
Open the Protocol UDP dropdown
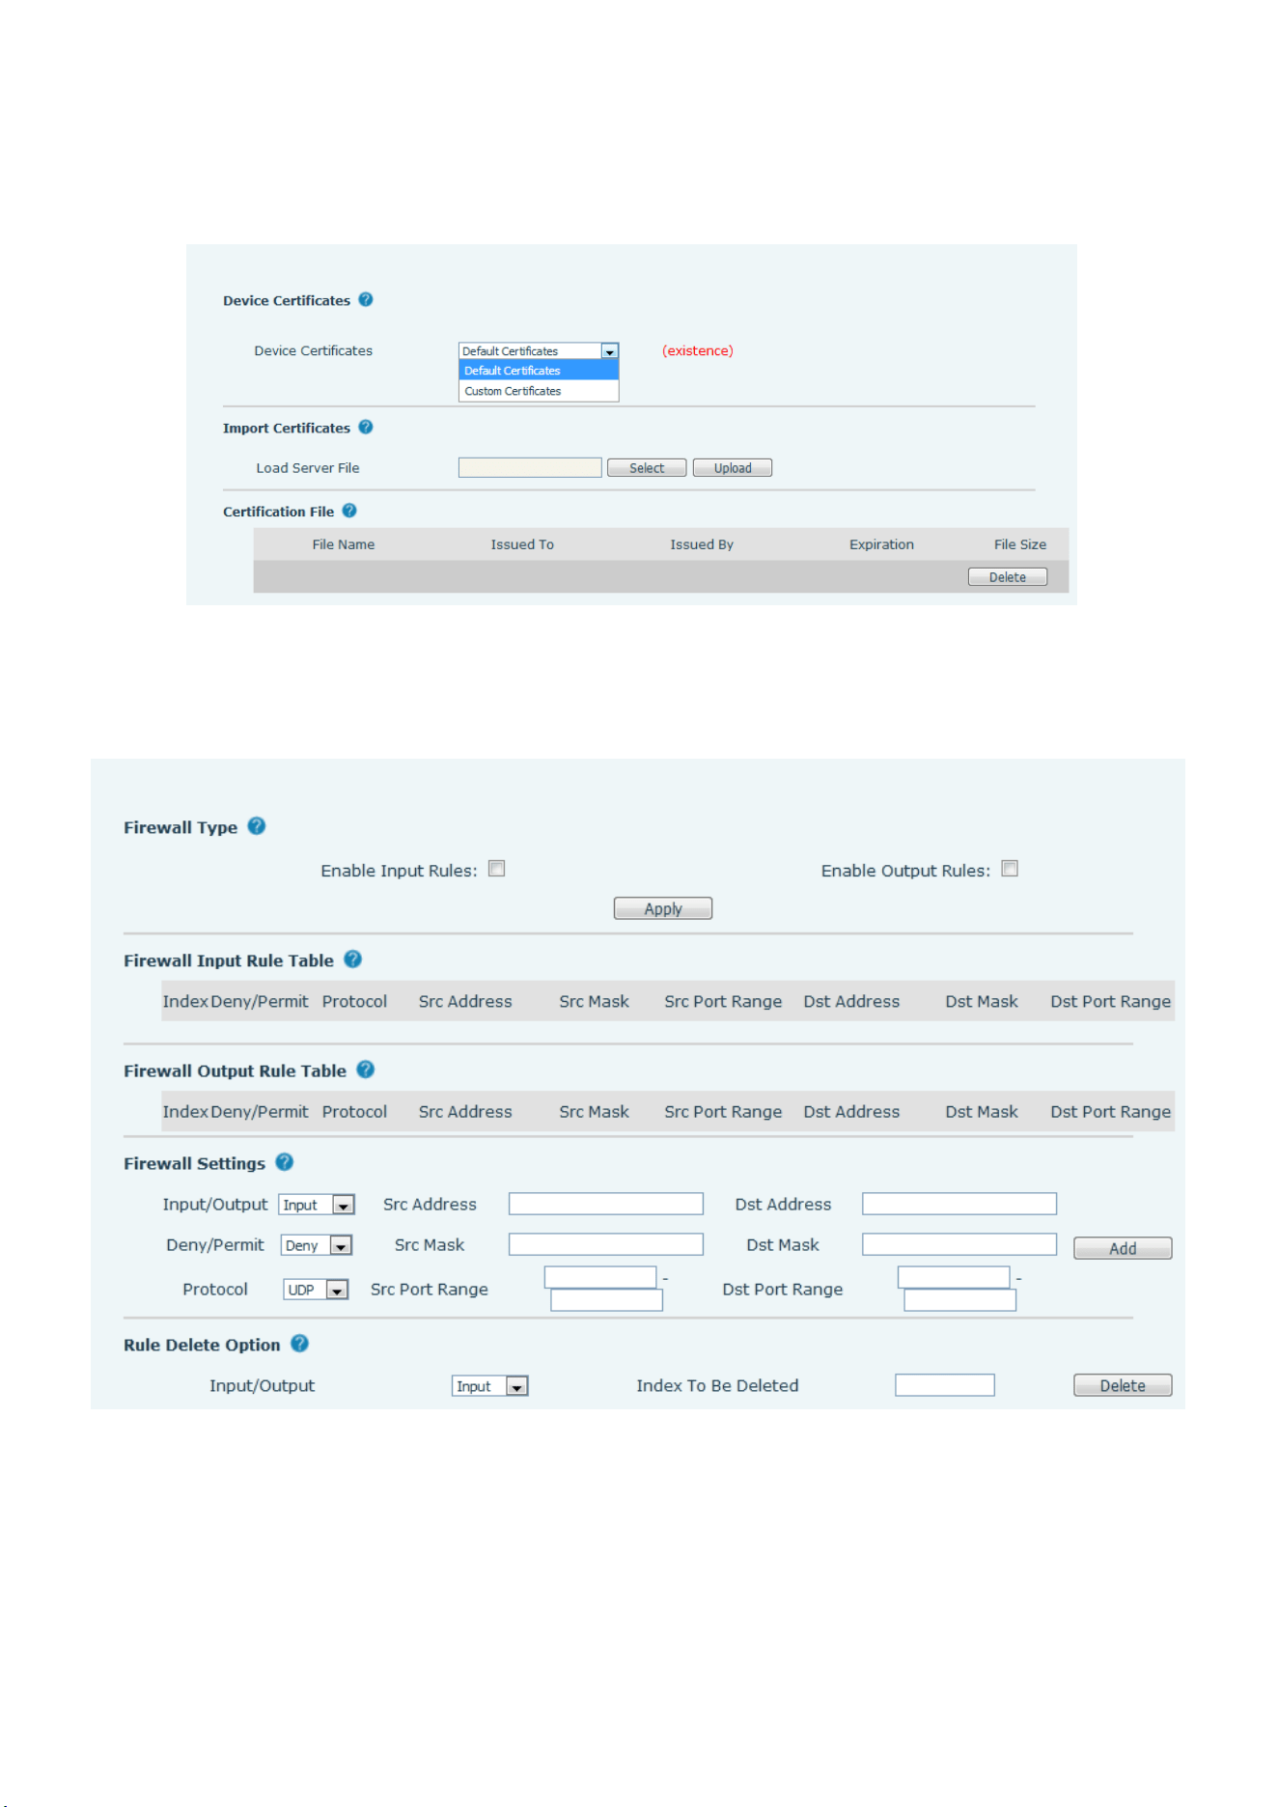(x=316, y=1290)
